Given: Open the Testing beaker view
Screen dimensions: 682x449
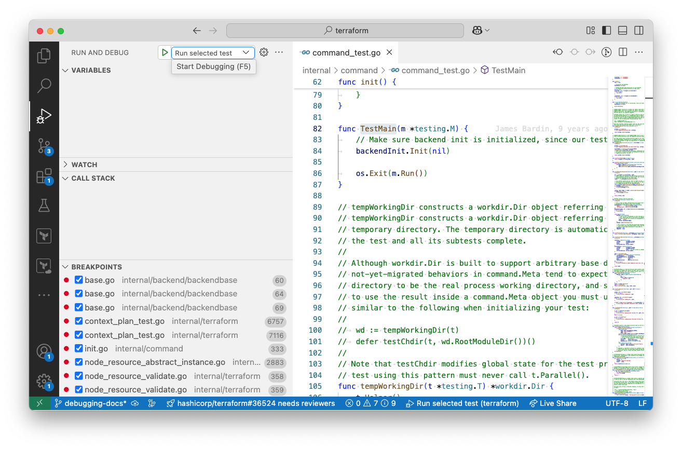Looking at the screenshot, I should coord(44,206).
